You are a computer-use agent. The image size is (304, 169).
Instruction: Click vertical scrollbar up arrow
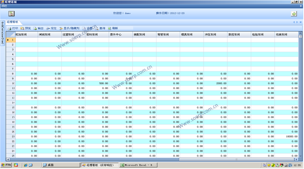pos(300,33)
